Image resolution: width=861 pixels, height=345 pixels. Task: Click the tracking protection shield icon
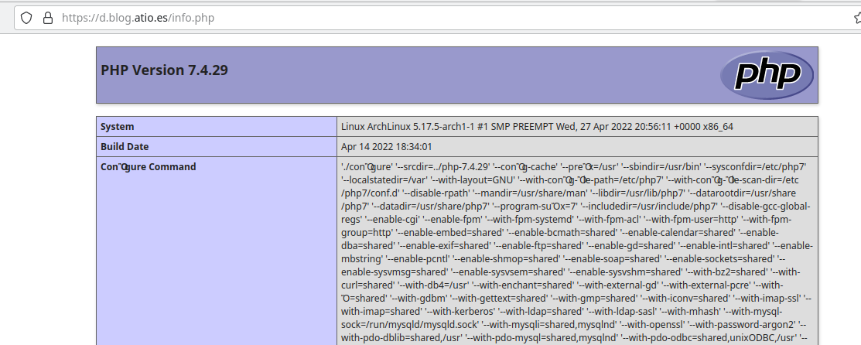tap(27, 17)
